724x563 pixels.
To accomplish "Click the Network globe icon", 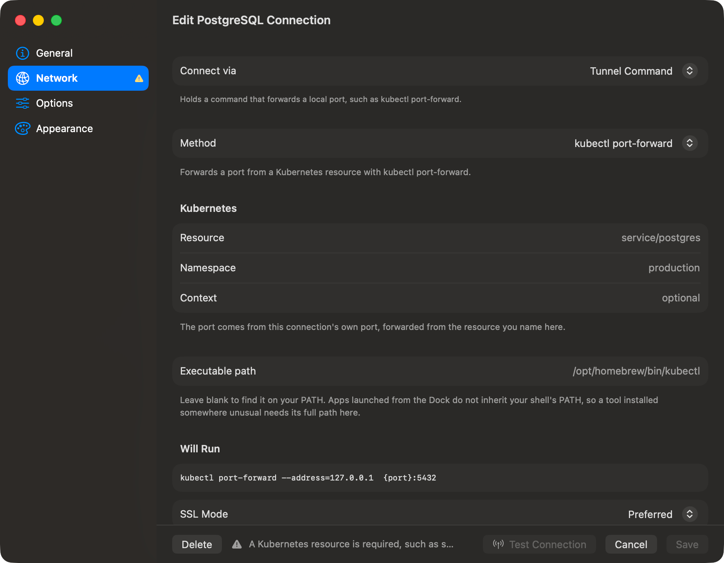I will (22, 78).
